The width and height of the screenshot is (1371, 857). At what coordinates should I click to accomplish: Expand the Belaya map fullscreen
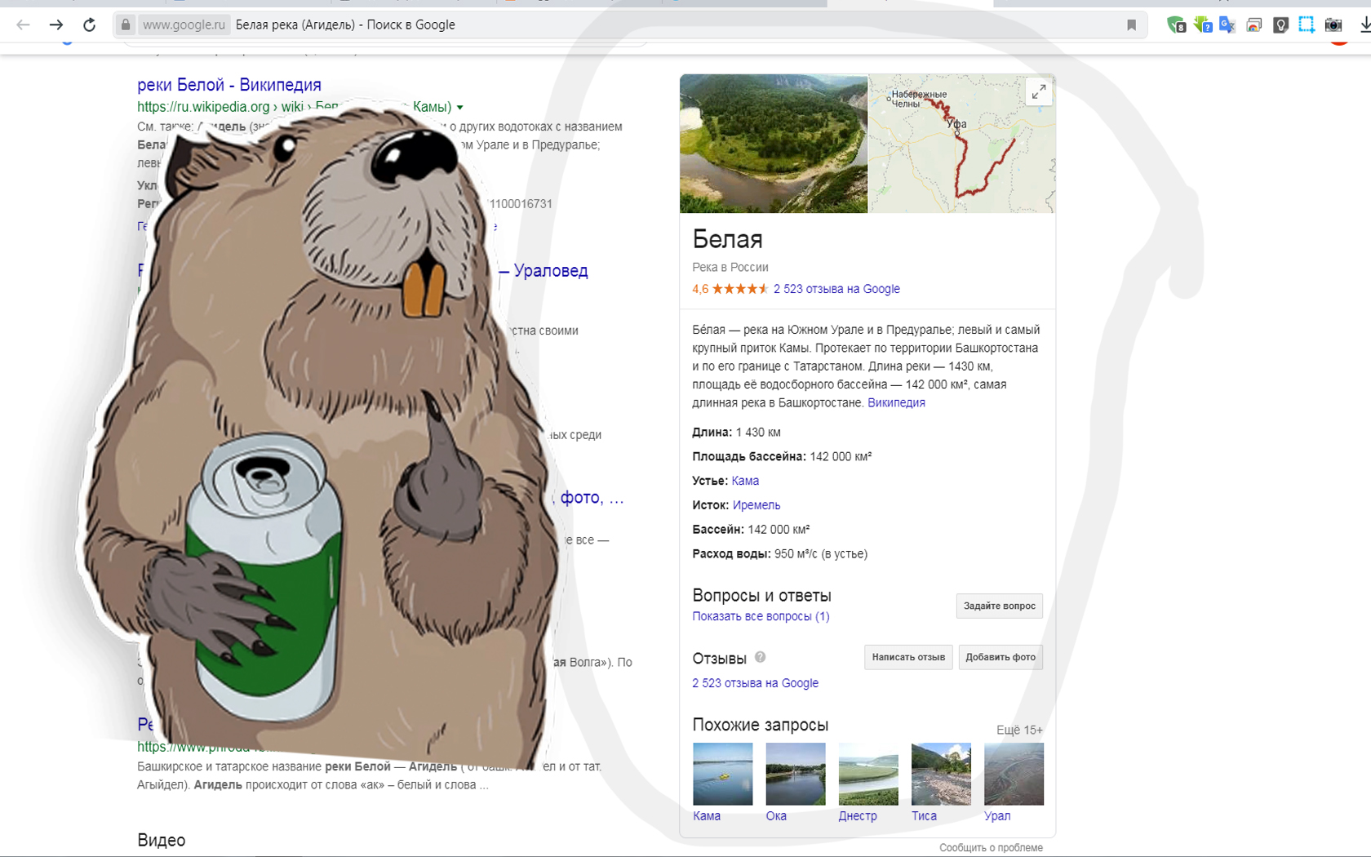pos(1038,92)
